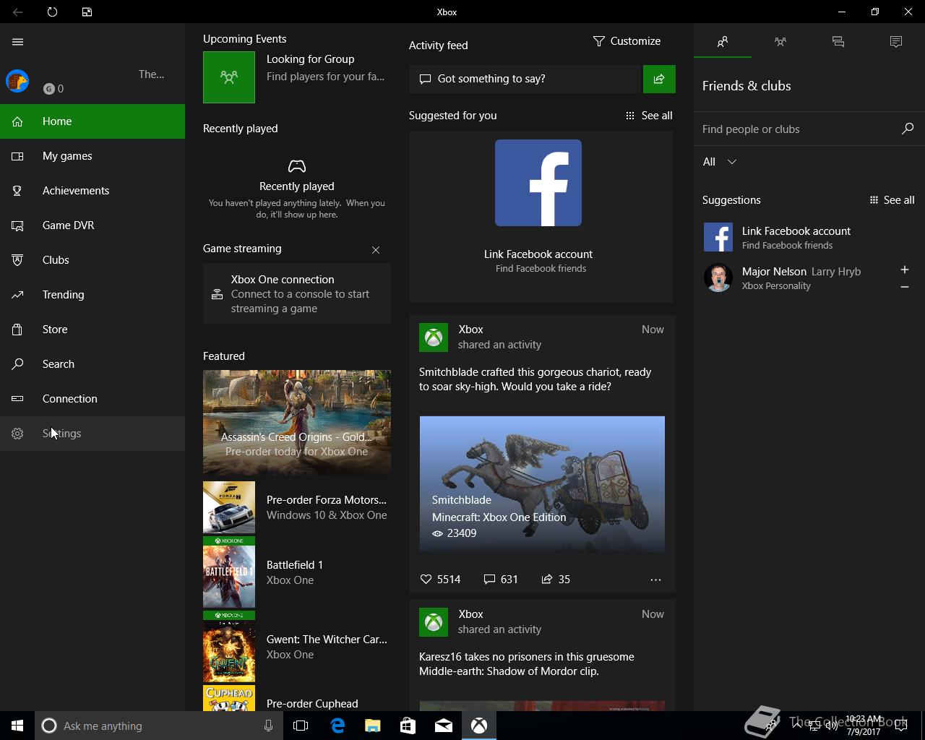Click the compact mode icon in title bar
This screenshot has height=740, width=925.
pos(87,12)
